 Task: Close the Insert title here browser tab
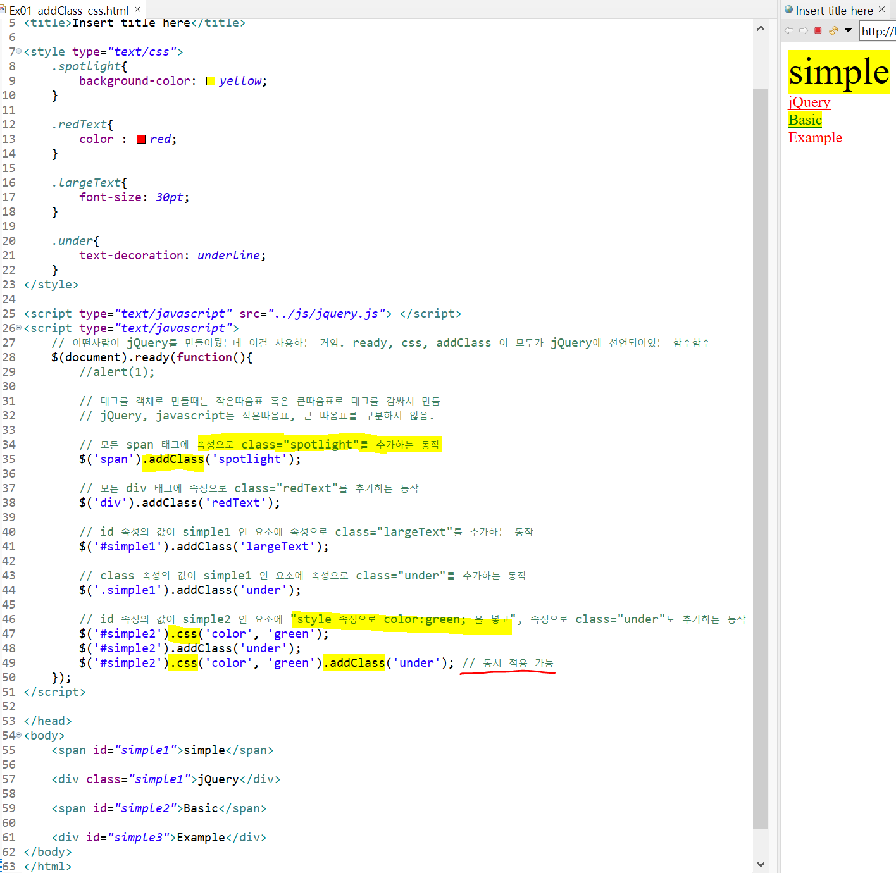click(x=882, y=9)
